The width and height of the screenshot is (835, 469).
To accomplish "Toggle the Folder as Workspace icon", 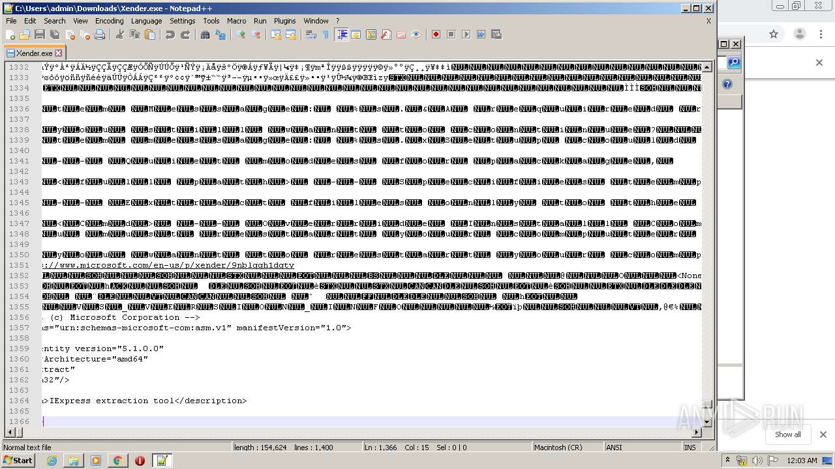I will coord(401,35).
